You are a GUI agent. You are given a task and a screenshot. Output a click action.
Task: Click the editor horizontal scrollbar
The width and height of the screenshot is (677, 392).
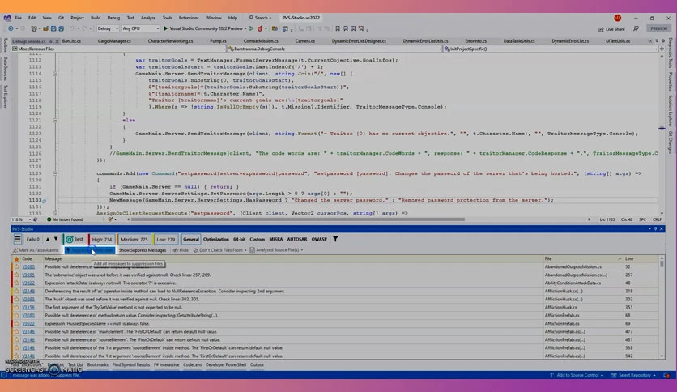[x=298, y=219]
